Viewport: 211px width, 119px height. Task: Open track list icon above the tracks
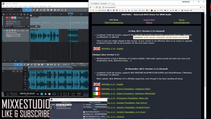pyautogui.click(x=4, y=14)
